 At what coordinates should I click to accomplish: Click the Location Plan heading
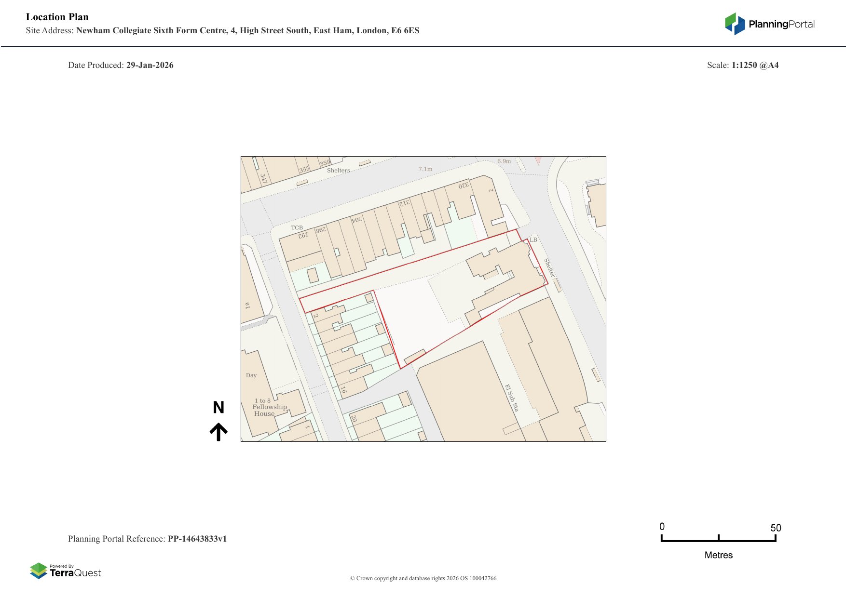click(57, 17)
